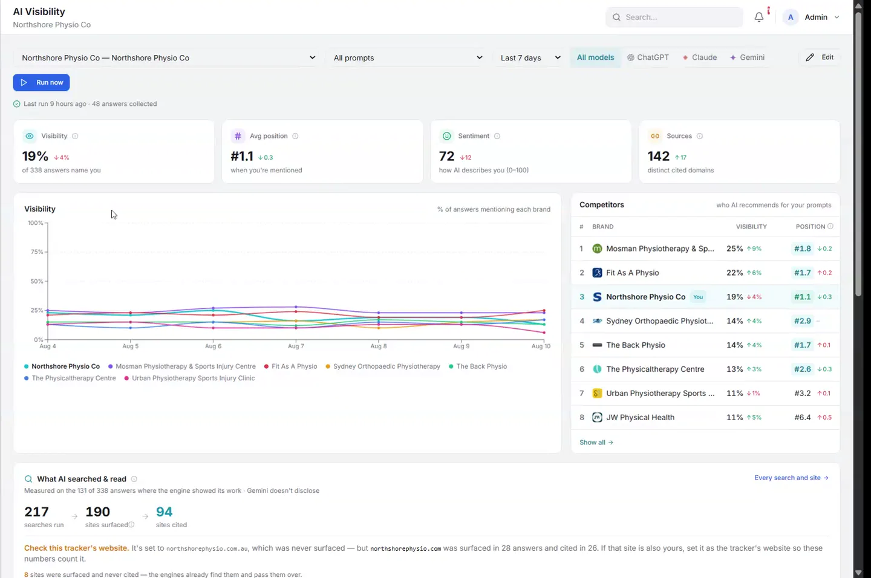Click the JW Physical Health logo
This screenshot has height=578, width=871.
597,418
